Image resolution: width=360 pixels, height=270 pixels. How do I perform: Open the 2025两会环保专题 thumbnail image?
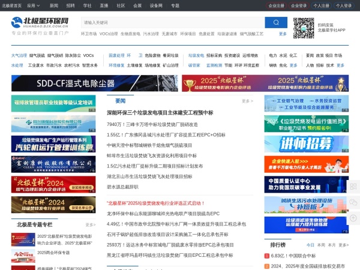[x=23, y=256]
